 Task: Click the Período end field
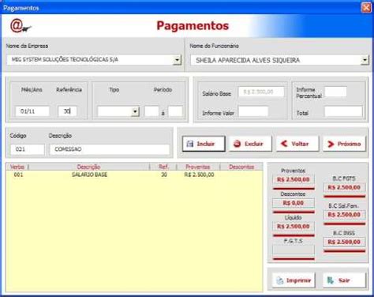(x=175, y=111)
